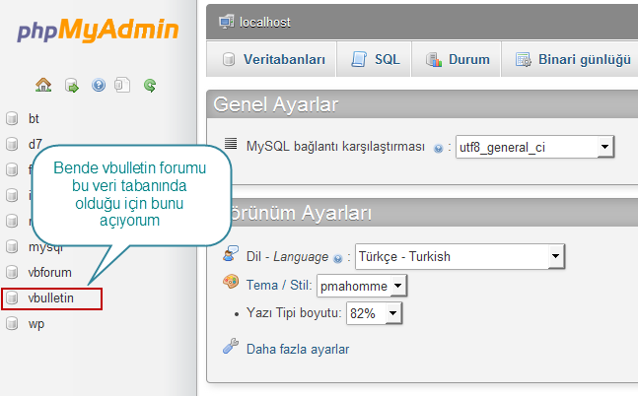Click the database icon beside wp
The image size is (638, 396).
click(12, 324)
